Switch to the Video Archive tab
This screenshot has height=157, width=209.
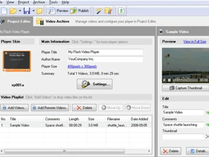(x=53, y=21)
